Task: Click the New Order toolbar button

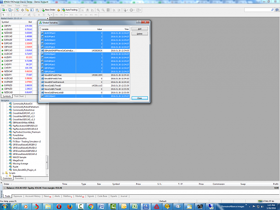Action: tap(48, 10)
